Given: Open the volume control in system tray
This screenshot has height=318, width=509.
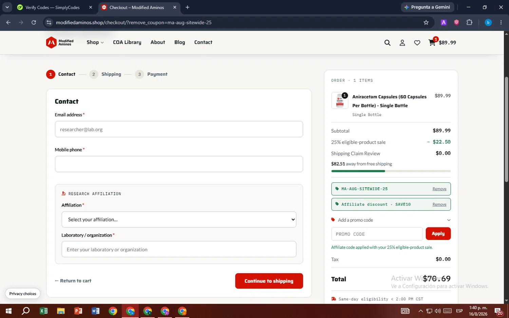Looking at the screenshot, I should tap(438, 311).
